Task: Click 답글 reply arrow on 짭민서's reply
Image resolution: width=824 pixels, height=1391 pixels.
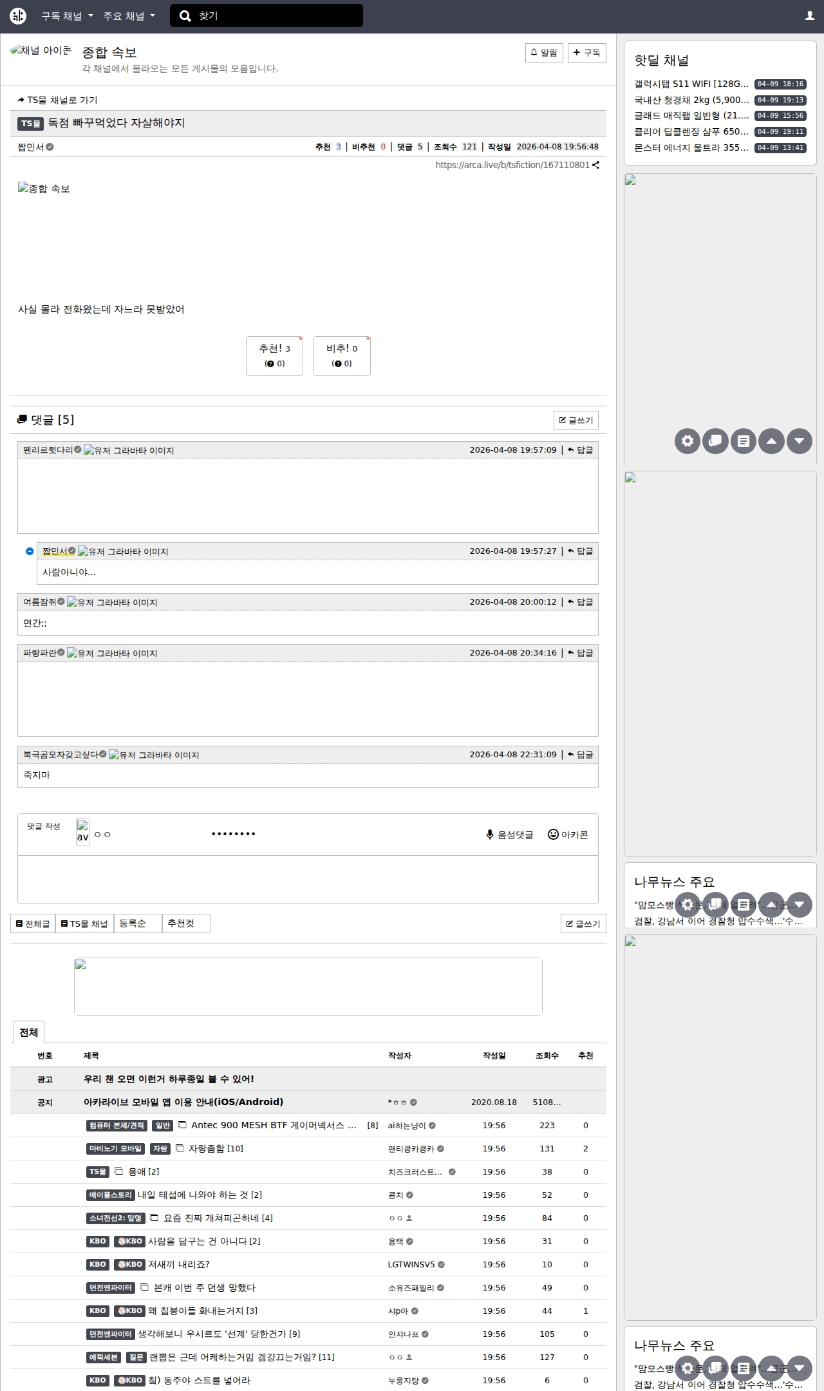Action: (580, 551)
